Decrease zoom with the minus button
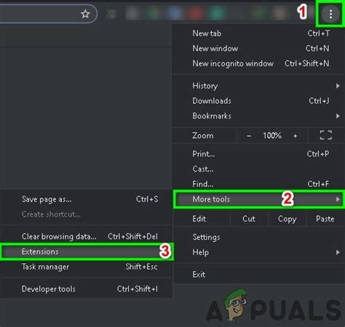 coord(249,136)
